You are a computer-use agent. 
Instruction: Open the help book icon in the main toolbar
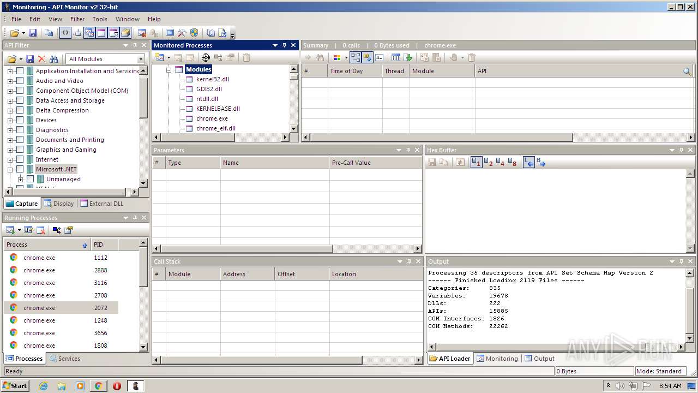click(x=210, y=33)
